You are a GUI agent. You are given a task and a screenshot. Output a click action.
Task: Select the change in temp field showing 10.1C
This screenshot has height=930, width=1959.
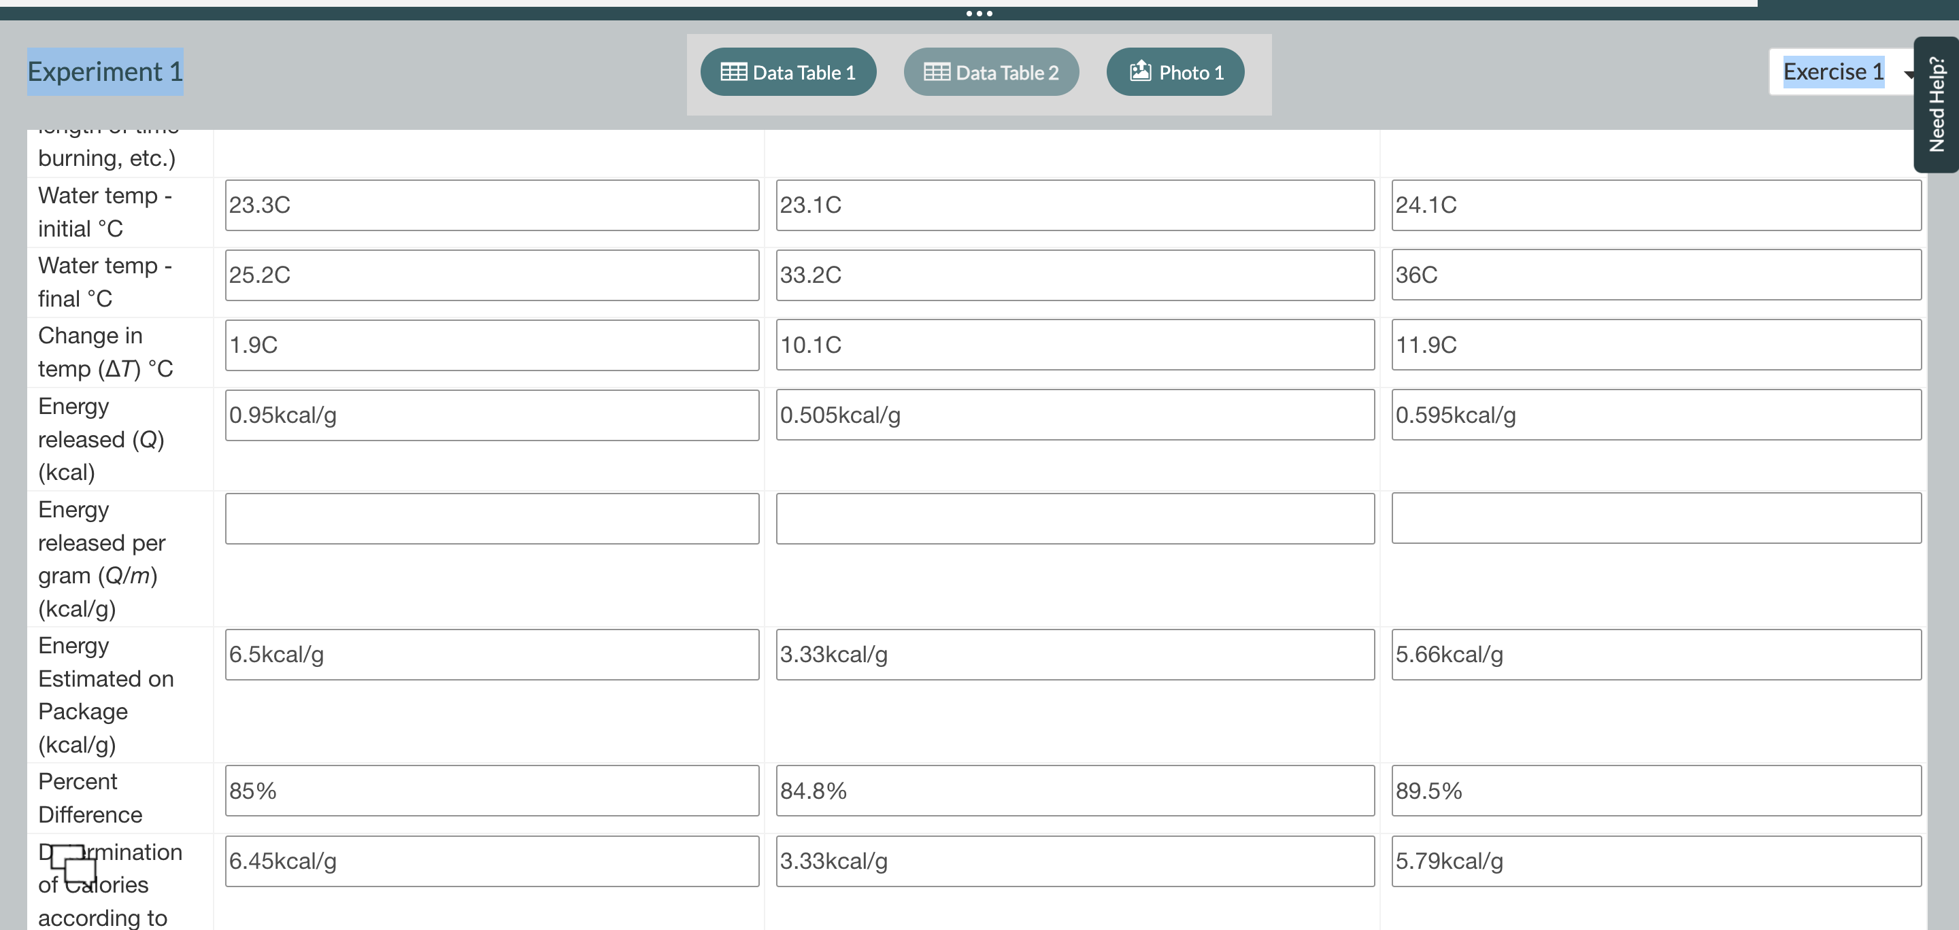(x=1075, y=344)
